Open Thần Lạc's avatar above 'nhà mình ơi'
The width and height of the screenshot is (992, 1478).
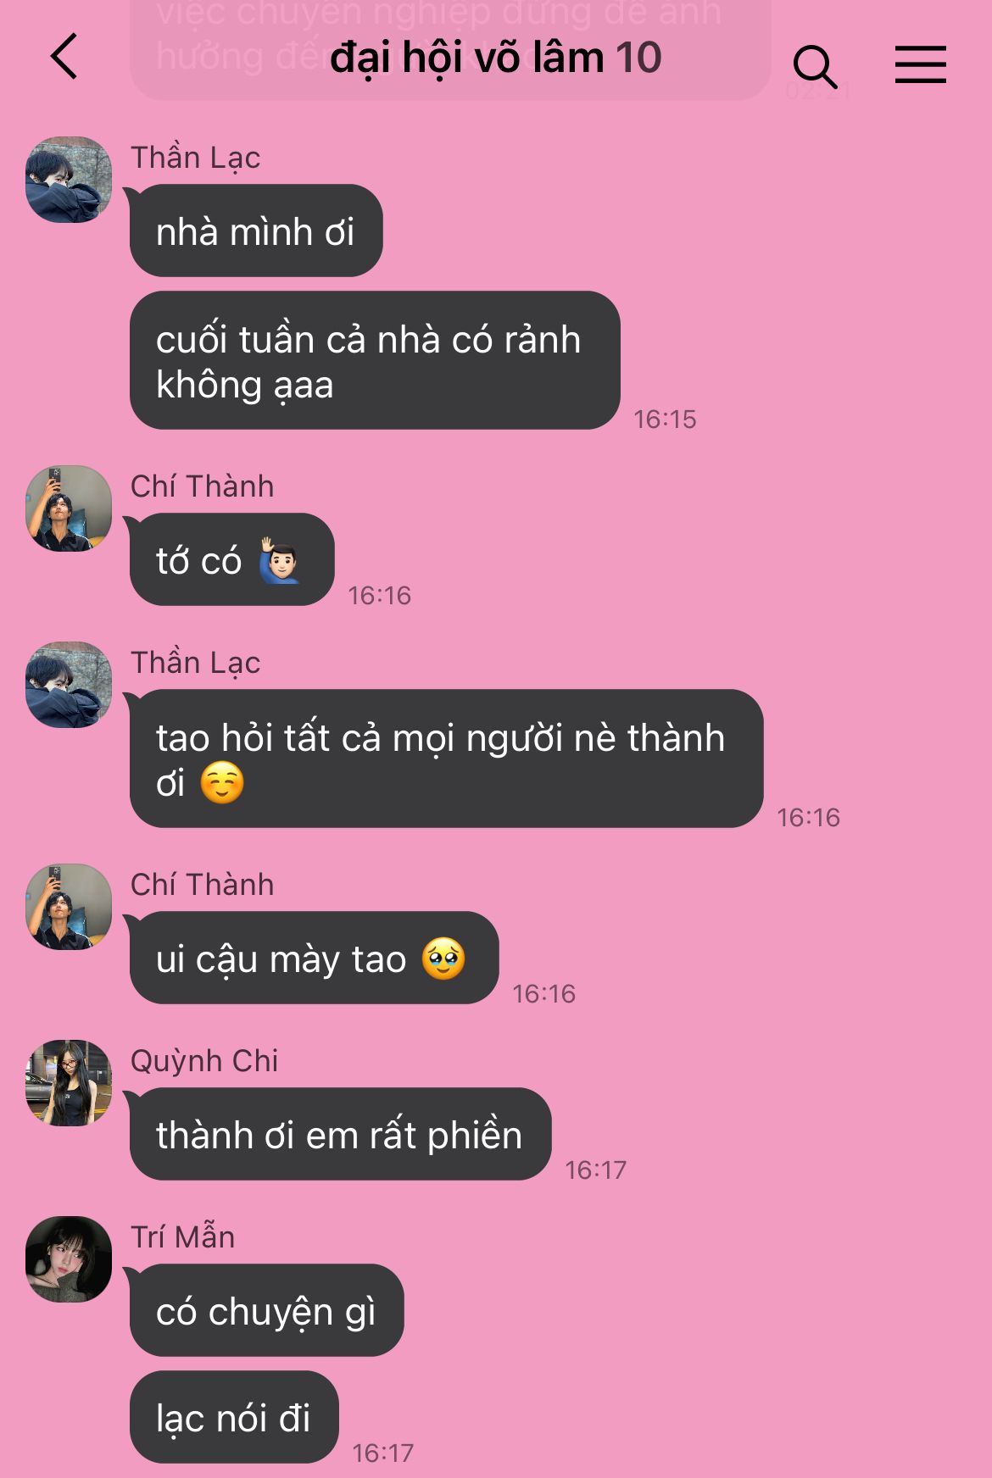69,180
